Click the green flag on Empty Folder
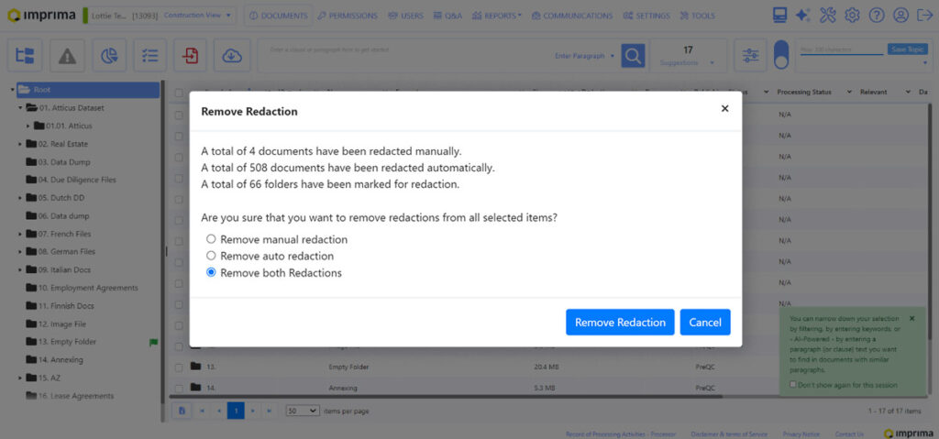939x439 pixels. 153,342
